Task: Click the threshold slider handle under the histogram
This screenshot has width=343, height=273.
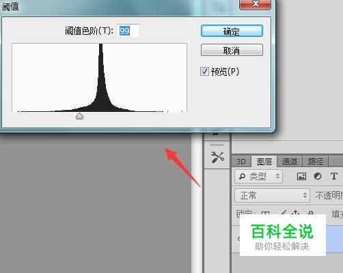Action: (x=79, y=116)
